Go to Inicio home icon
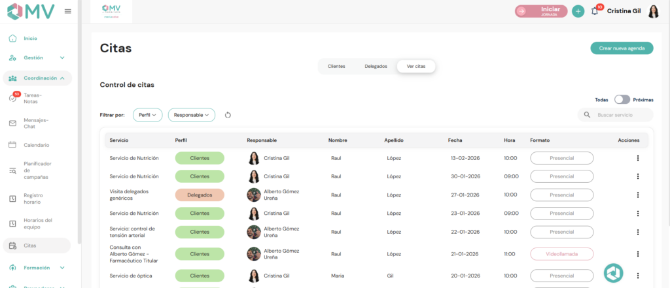 [13, 39]
